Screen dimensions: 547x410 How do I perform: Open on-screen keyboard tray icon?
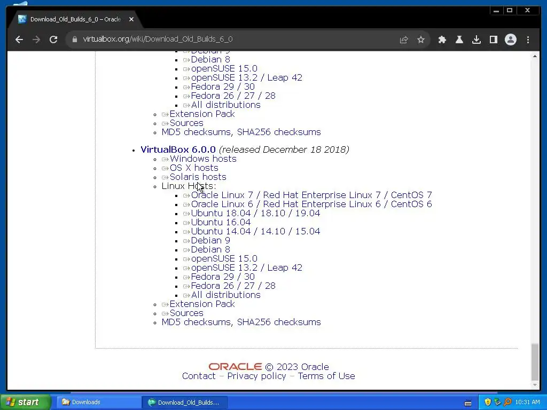pyautogui.click(x=468, y=403)
